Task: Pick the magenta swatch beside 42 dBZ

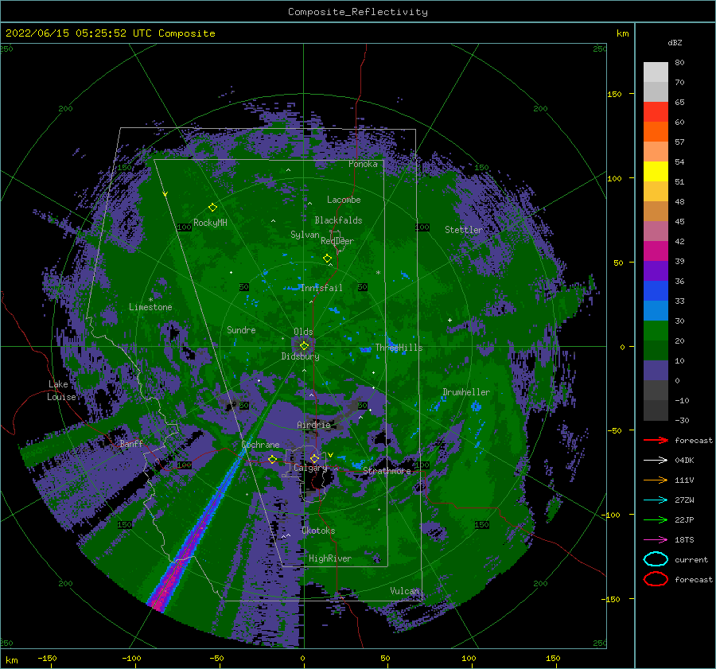Action: point(656,251)
